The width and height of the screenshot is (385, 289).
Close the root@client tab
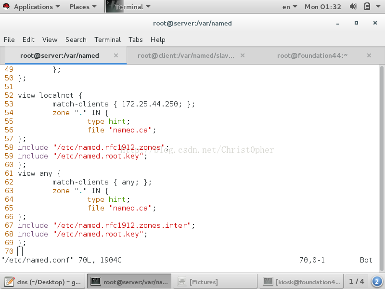[243, 55]
